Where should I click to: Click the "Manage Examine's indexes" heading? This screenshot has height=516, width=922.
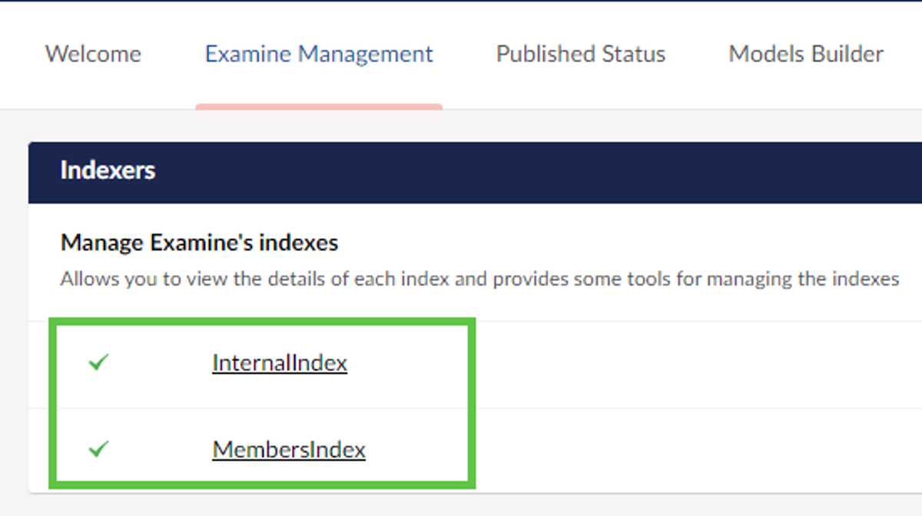(199, 243)
